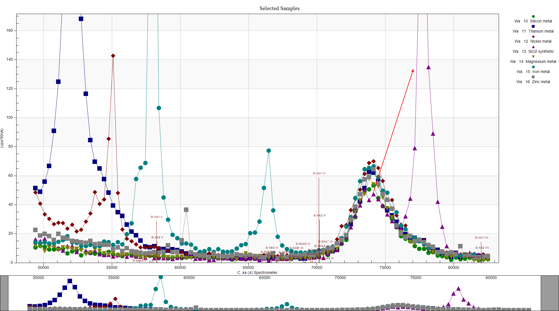Click the right gray handle of range navigator

pyautogui.click(x=549, y=293)
